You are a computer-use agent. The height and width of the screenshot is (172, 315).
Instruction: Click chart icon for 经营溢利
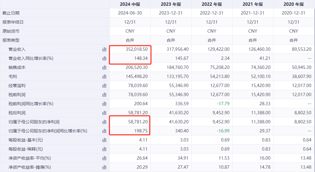click(x=104, y=86)
